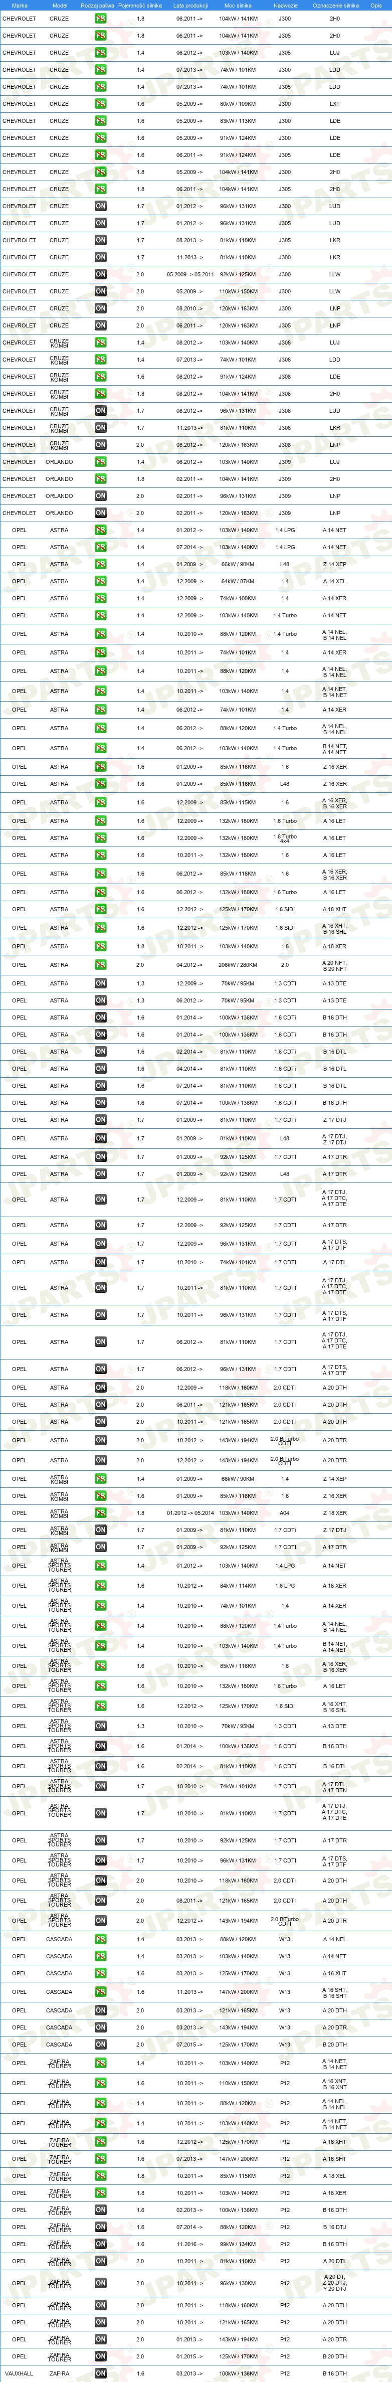Click ON diesel icon in Cascada B 20 DTH row

pyautogui.click(x=100, y=2046)
